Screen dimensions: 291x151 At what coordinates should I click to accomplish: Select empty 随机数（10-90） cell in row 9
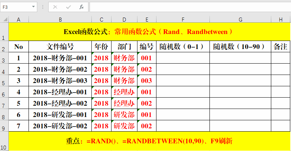click(240, 126)
